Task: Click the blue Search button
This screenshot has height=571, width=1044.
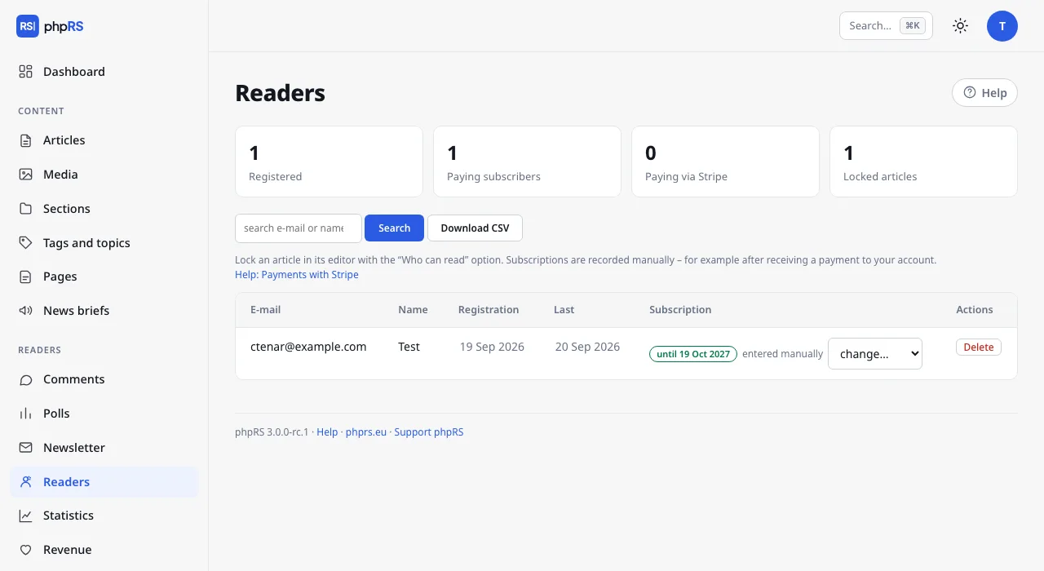Action: [x=394, y=228]
